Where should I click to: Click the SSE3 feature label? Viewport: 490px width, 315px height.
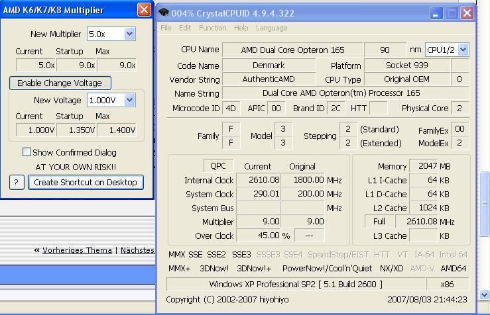tap(241, 255)
